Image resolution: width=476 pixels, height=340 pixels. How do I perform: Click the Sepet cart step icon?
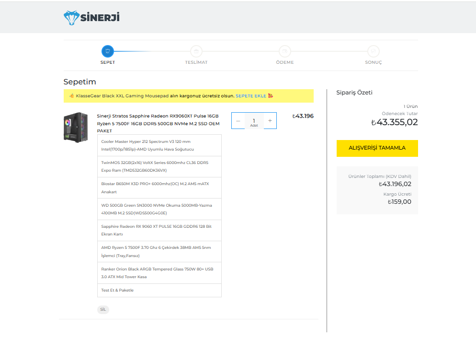107,51
